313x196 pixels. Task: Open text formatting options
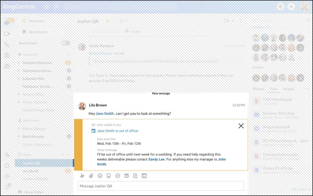(82, 176)
